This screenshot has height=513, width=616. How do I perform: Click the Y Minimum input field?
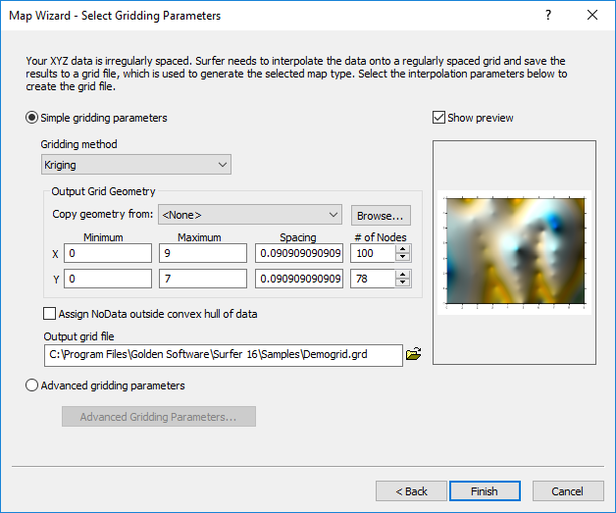coord(108,279)
